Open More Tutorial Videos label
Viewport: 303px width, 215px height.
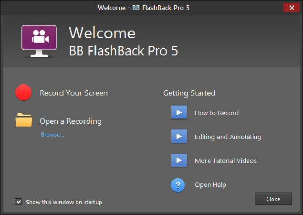pos(226,161)
